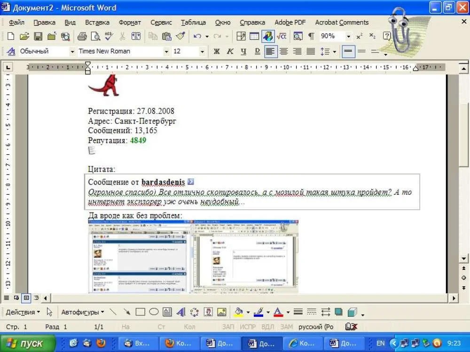Open Print Preview from the toolbar
The image size is (470, 352).
[95, 36]
